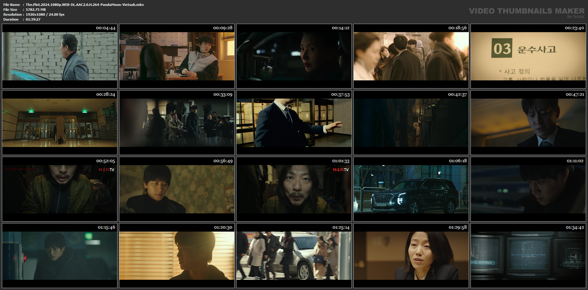Viewport: 588px width, 290px height.
Task: Click the resolution value 1920x1080 / 24.00 fps
Action: 45,14
